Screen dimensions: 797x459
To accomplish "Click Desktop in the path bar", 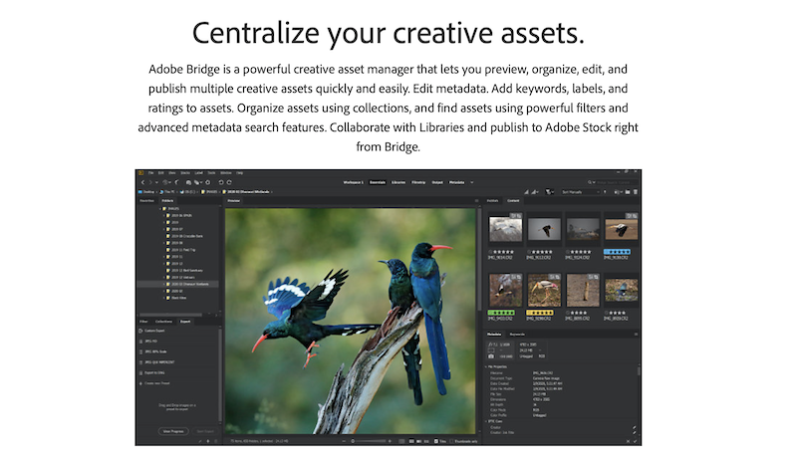I will (x=146, y=192).
